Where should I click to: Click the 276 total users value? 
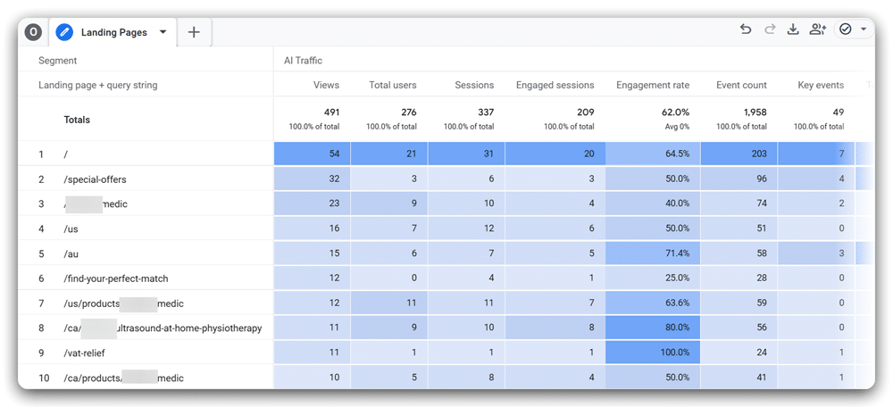click(x=408, y=112)
